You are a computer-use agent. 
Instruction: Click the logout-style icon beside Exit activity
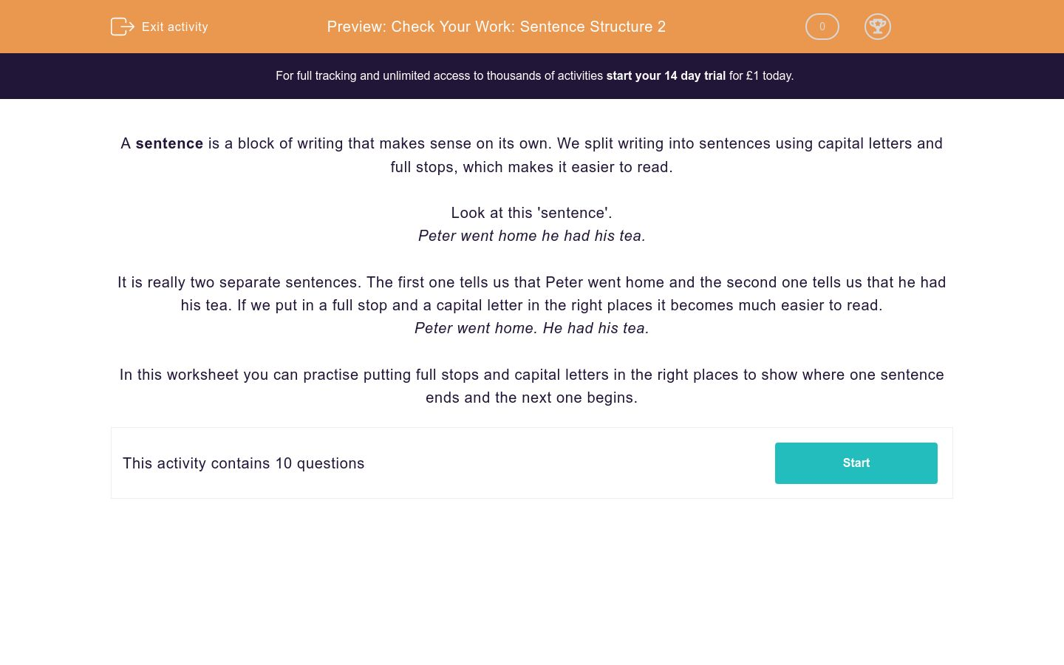click(122, 27)
